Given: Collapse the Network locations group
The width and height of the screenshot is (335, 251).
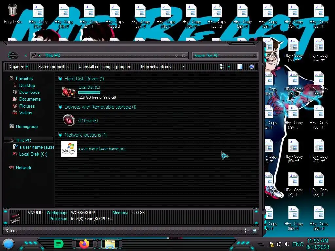Looking at the screenshot, I should click(60, 135).
